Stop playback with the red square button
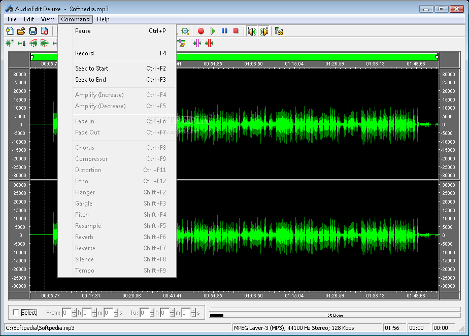The width and height of the screenshot is (469, 336). coord(236,31)
